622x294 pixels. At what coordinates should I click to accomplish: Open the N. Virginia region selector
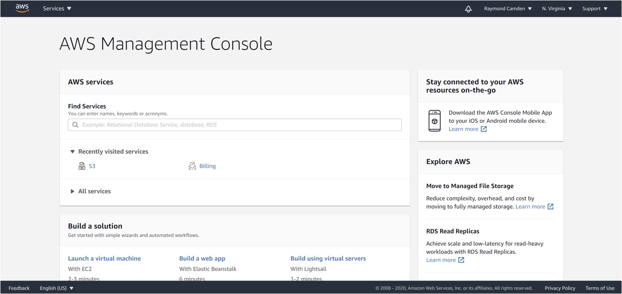click(557, 8)
